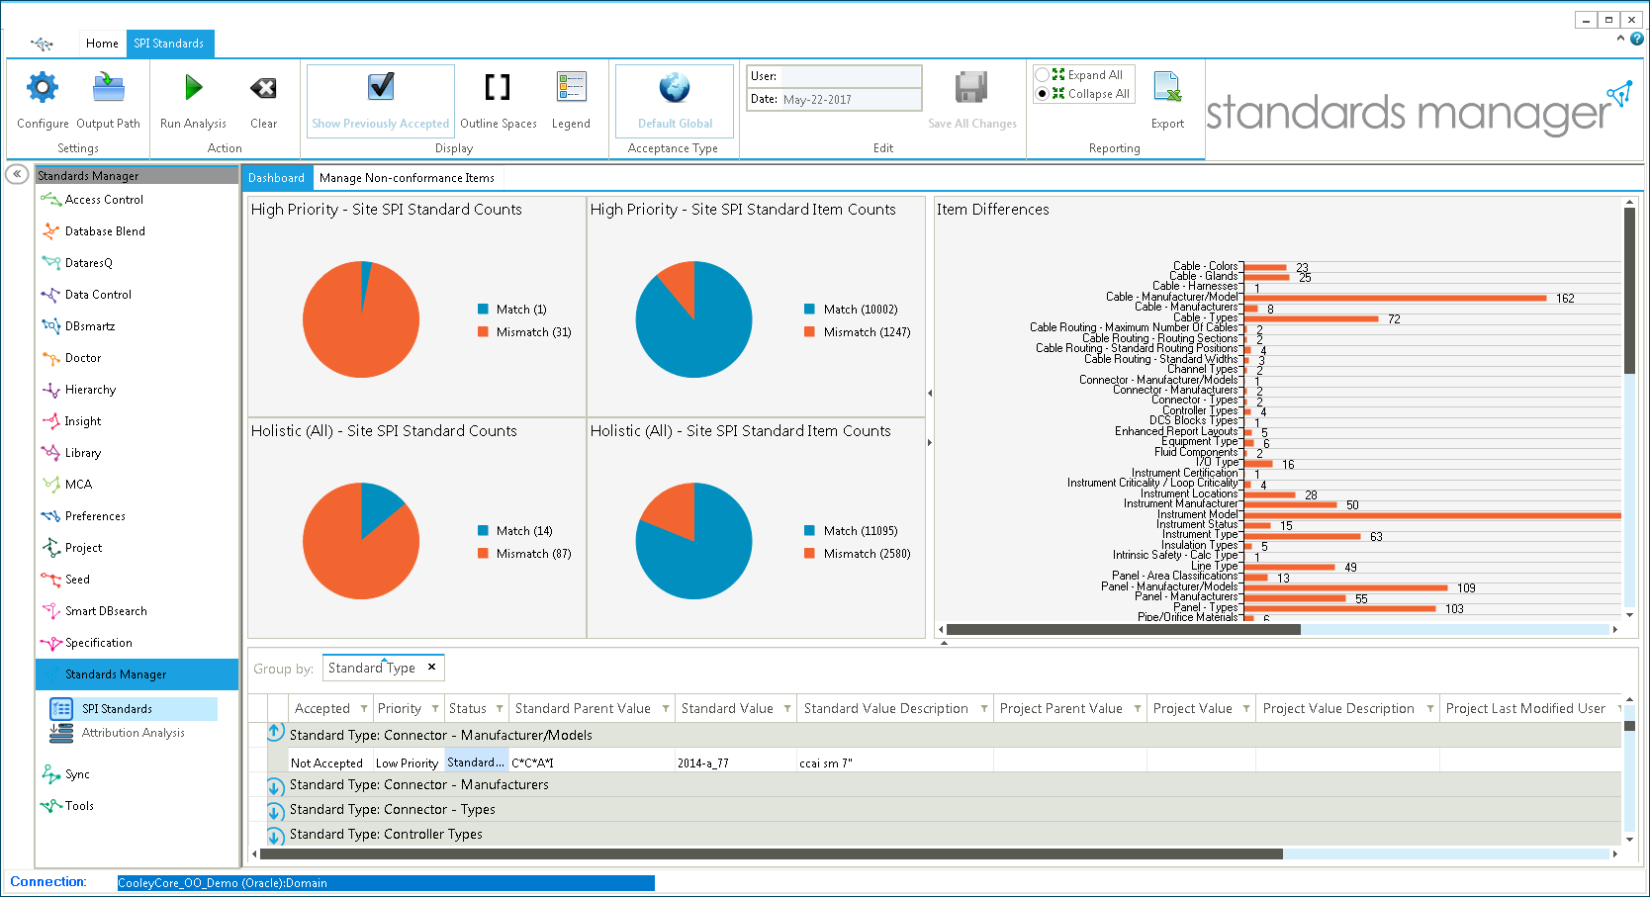Viewport: 1650px width, 897px height.
Task: Open Seed module
Action: 77,580
